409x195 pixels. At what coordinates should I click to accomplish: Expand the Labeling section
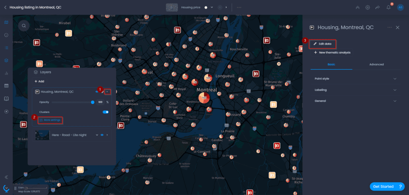[355, 90]
